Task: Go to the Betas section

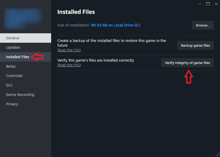Action: click(11, 66)
